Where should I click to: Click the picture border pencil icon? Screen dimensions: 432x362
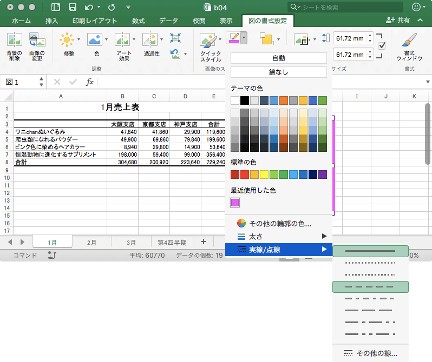[x=234, y=38]
